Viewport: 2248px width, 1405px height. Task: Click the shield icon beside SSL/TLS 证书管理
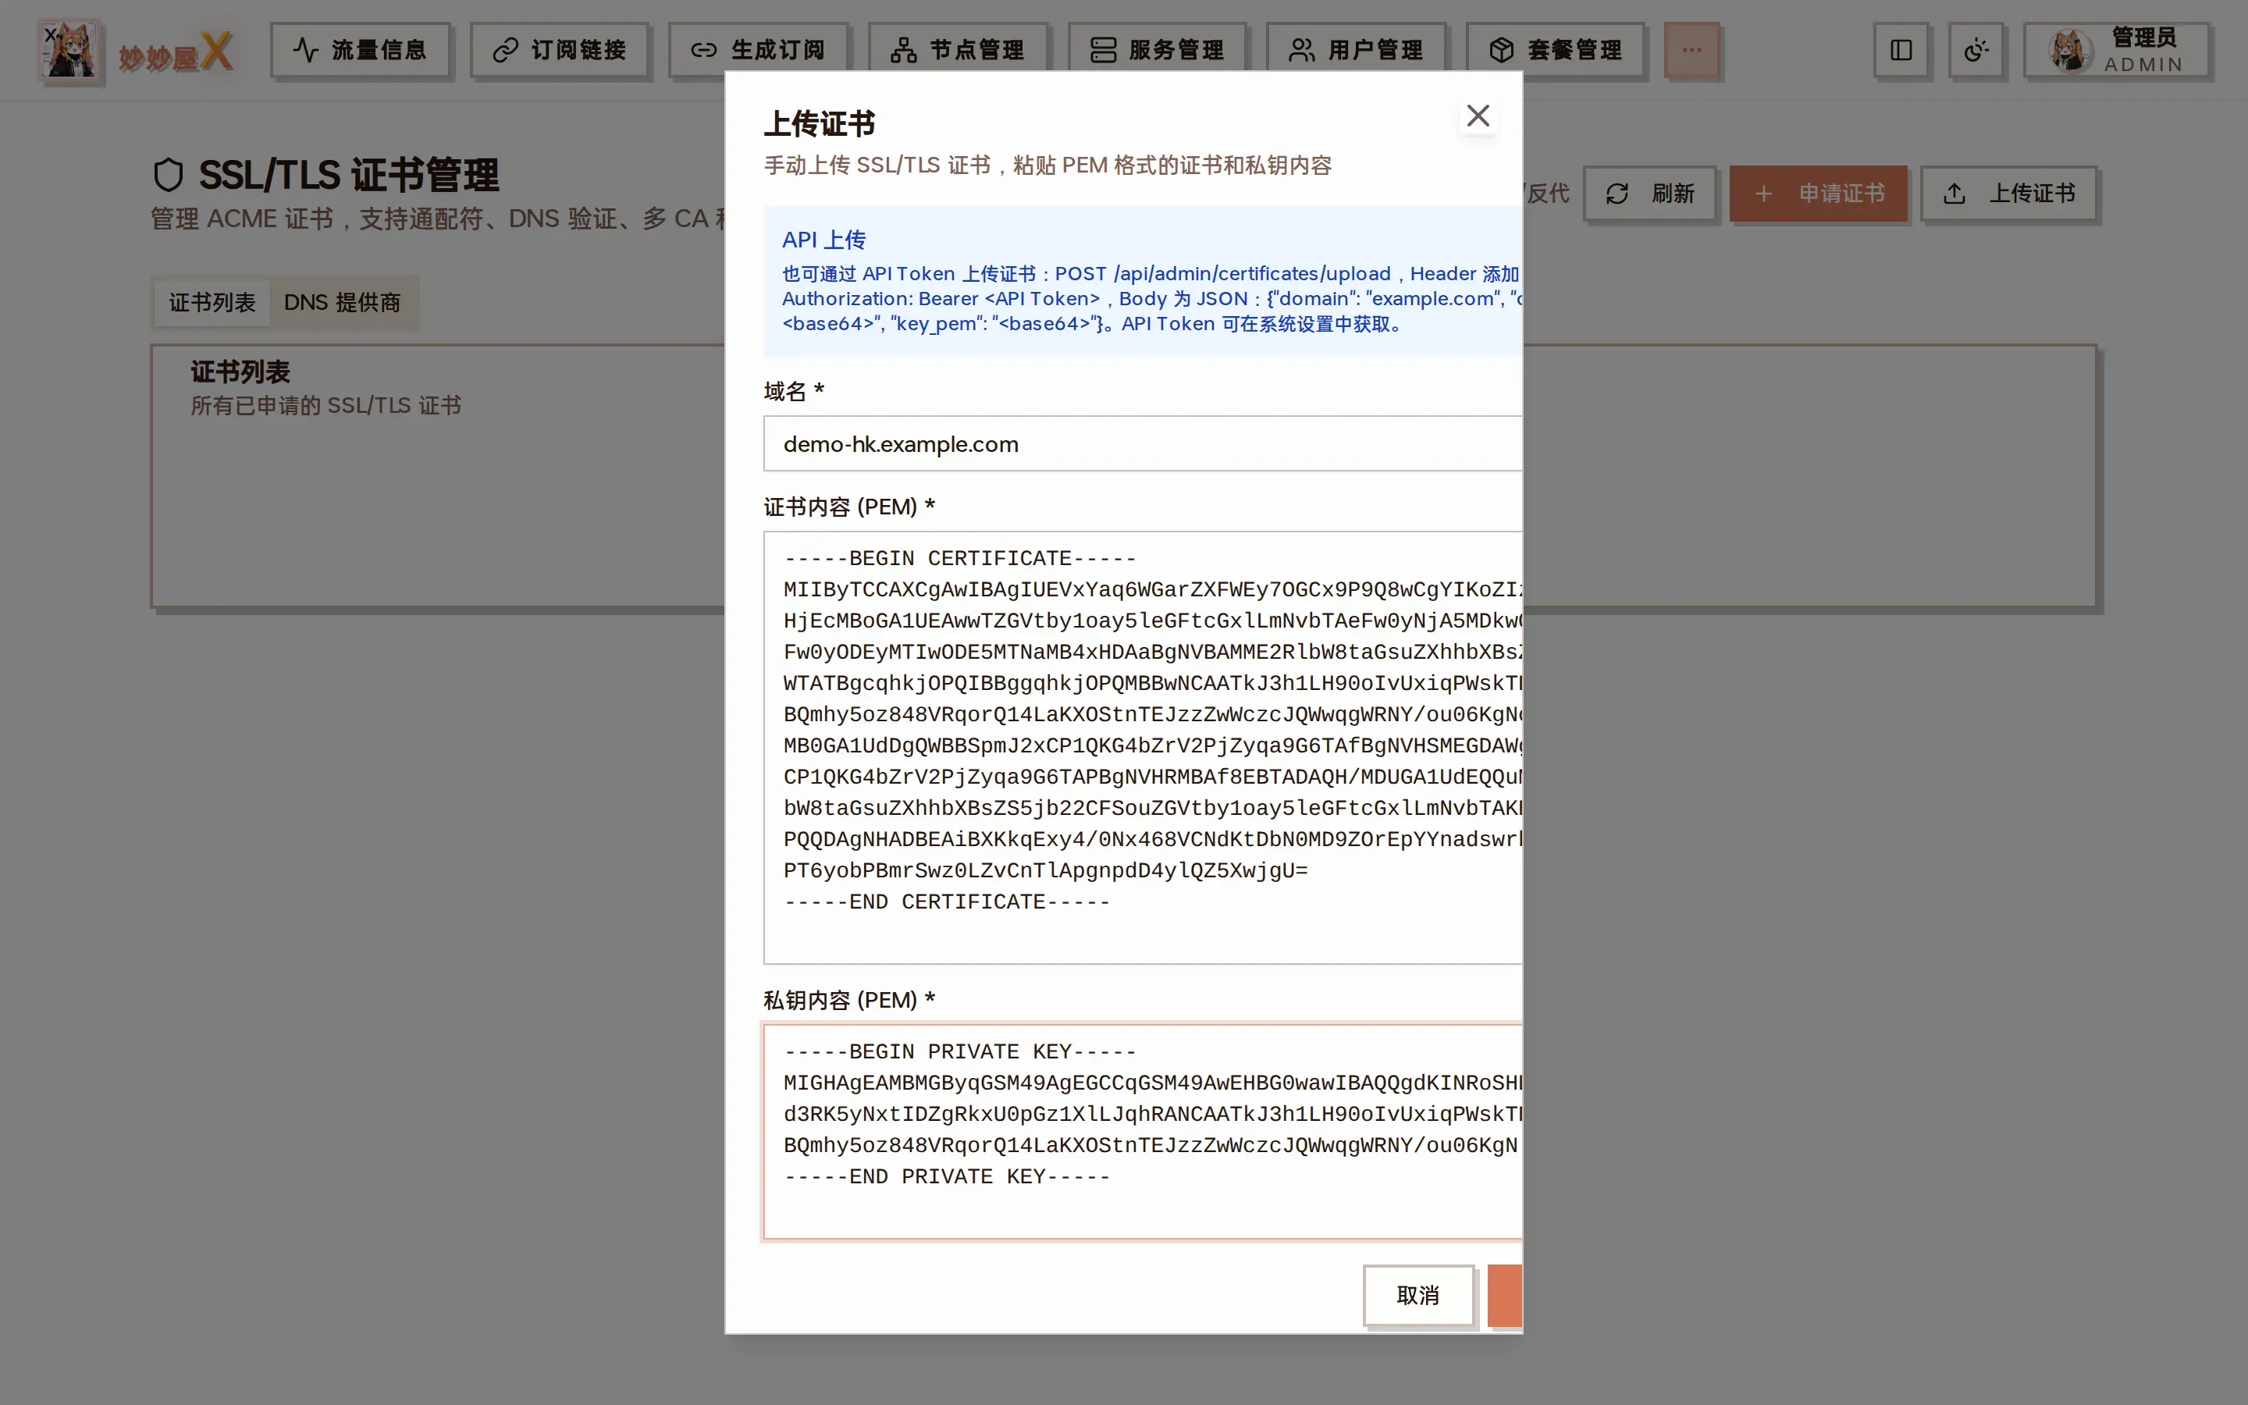click(x=168, y=175)
